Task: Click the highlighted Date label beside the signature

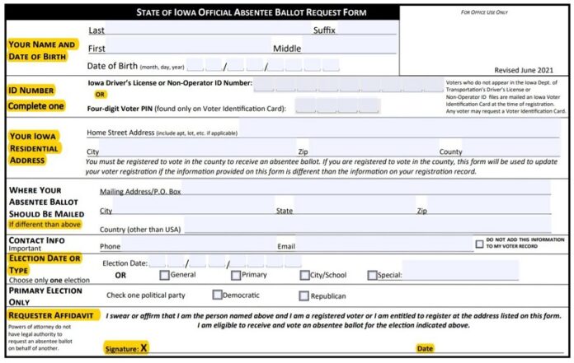Action: (x=425, y=348)
